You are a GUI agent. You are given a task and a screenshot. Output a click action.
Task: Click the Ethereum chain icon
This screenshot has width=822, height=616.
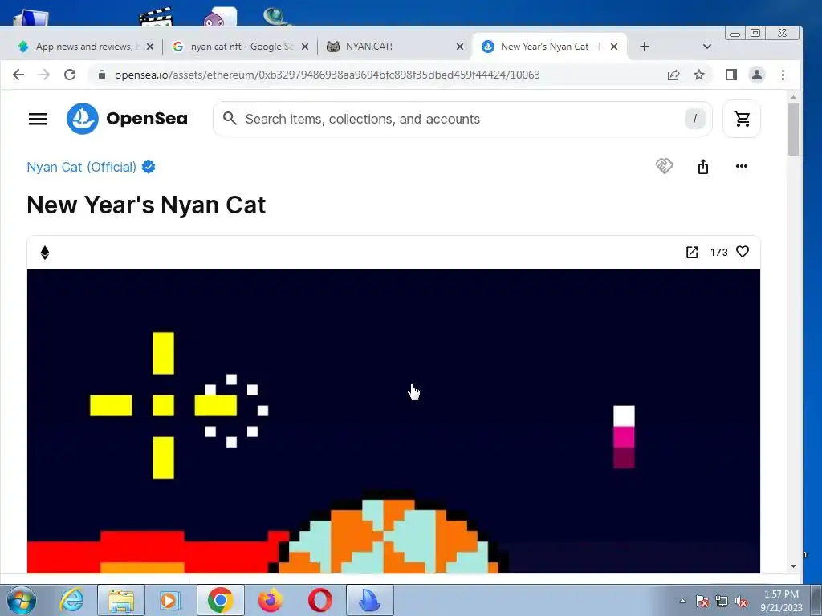click(x=45, y=253)
